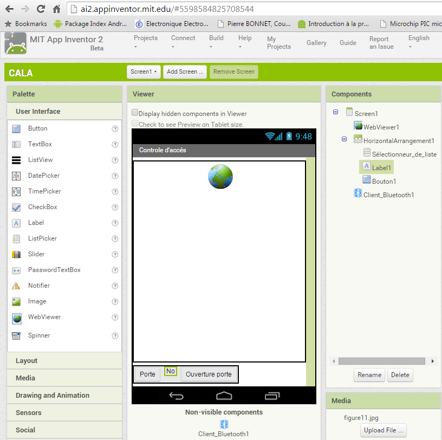Screen dimensions: 442x440
Task: Open help for Label component
Action: tap(115, 223)
